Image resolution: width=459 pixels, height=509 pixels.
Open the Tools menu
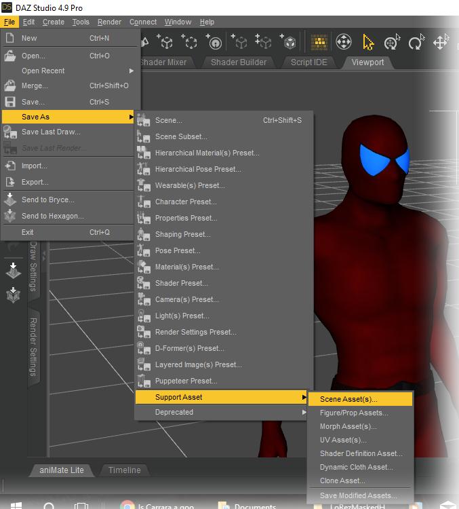81,22
